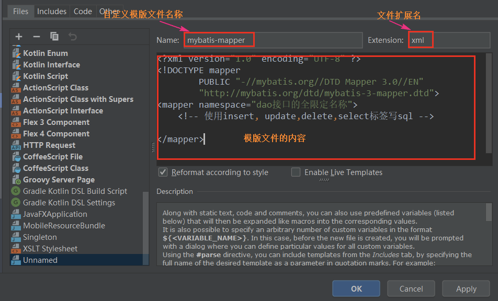Switch to the Files tab
498x301 pixels.
pos(20,11)
